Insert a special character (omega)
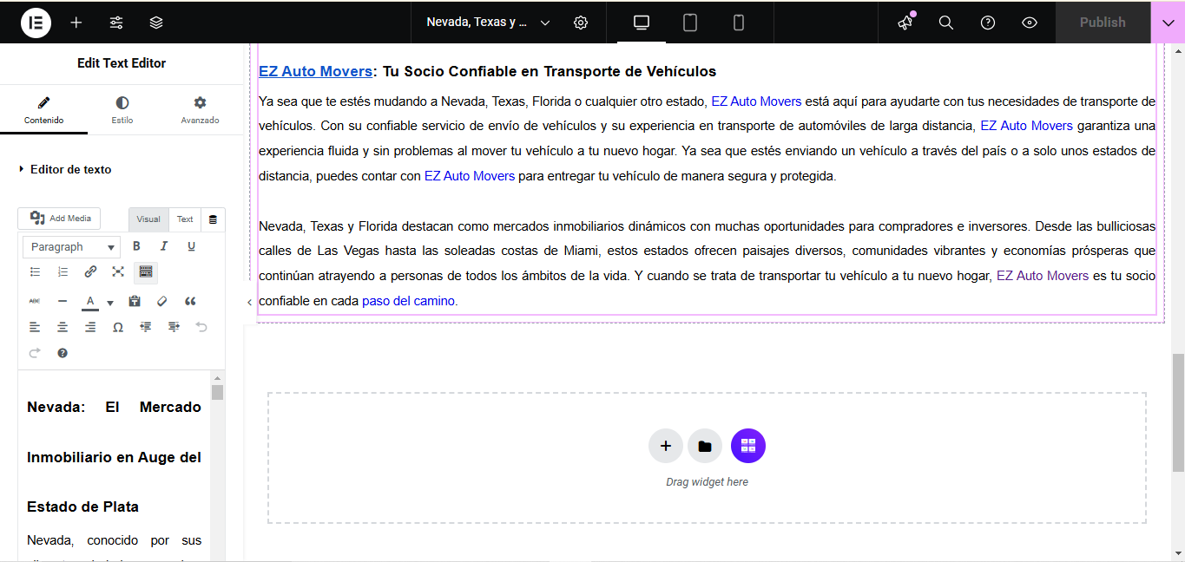 (x=118, y=327)
